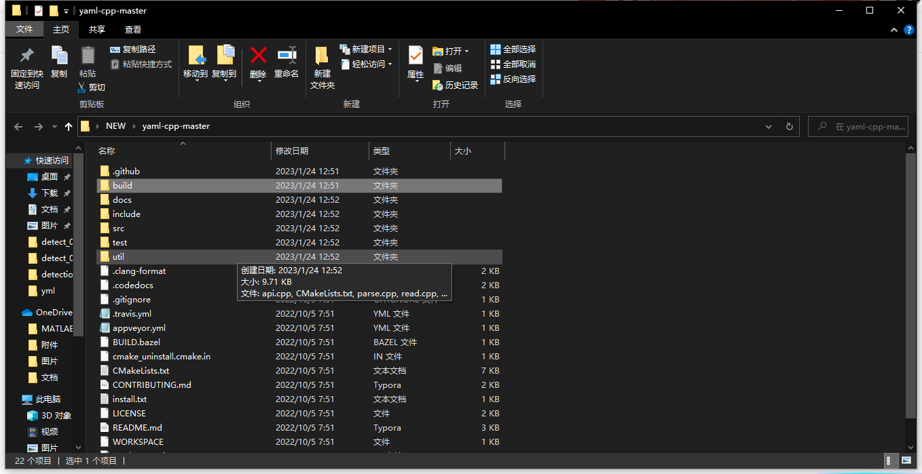Open This PC (此电脑) in sidebar

[x=41, y=399]
